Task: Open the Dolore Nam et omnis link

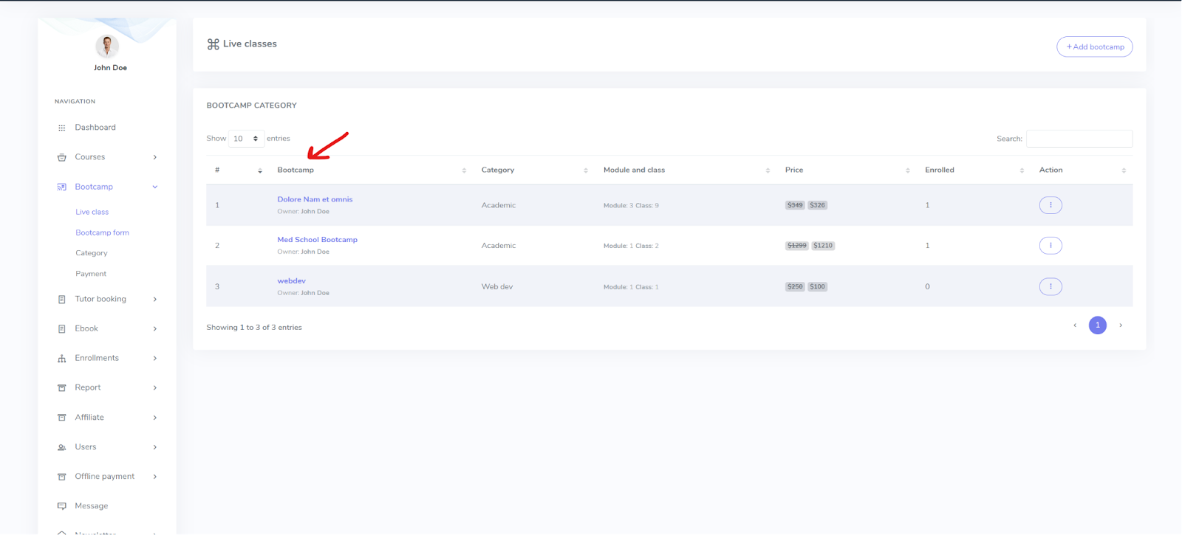Action: pyautogui.click(x=315, y=199)
